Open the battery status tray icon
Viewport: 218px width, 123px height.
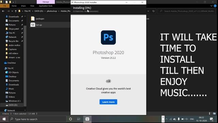[x=183, y=119]
